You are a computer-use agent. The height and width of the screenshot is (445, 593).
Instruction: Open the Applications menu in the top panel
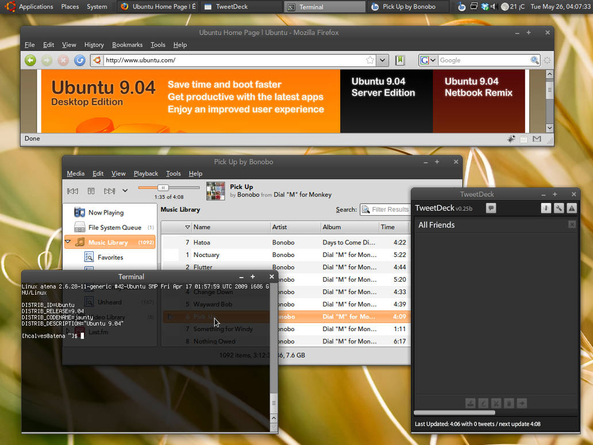(36, 6)
